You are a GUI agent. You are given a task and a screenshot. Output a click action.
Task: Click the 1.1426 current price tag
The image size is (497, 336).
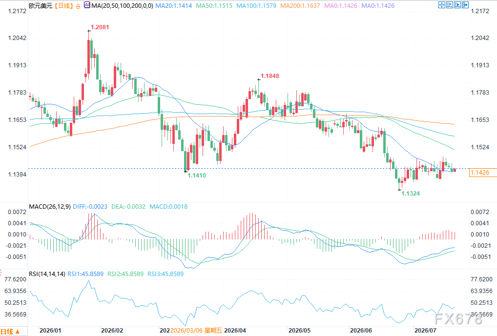click(x=480, y=172)
